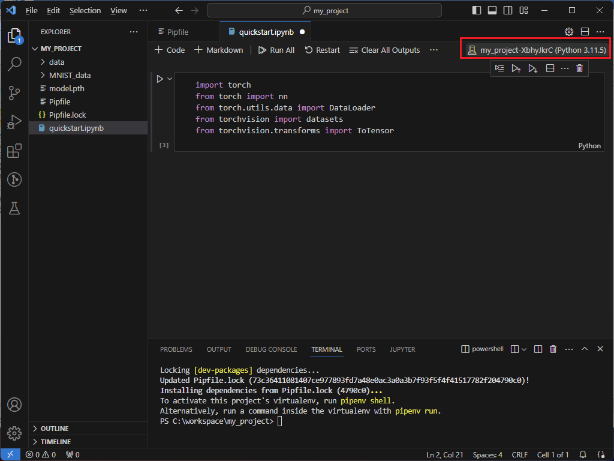Toggle primary side bar visibility
This screenshot has width=614, height=461.
[x=477, y=11]
